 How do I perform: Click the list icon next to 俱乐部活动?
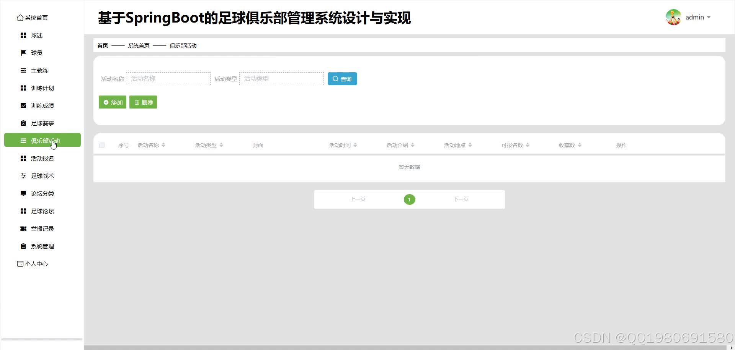coord(23,141)
